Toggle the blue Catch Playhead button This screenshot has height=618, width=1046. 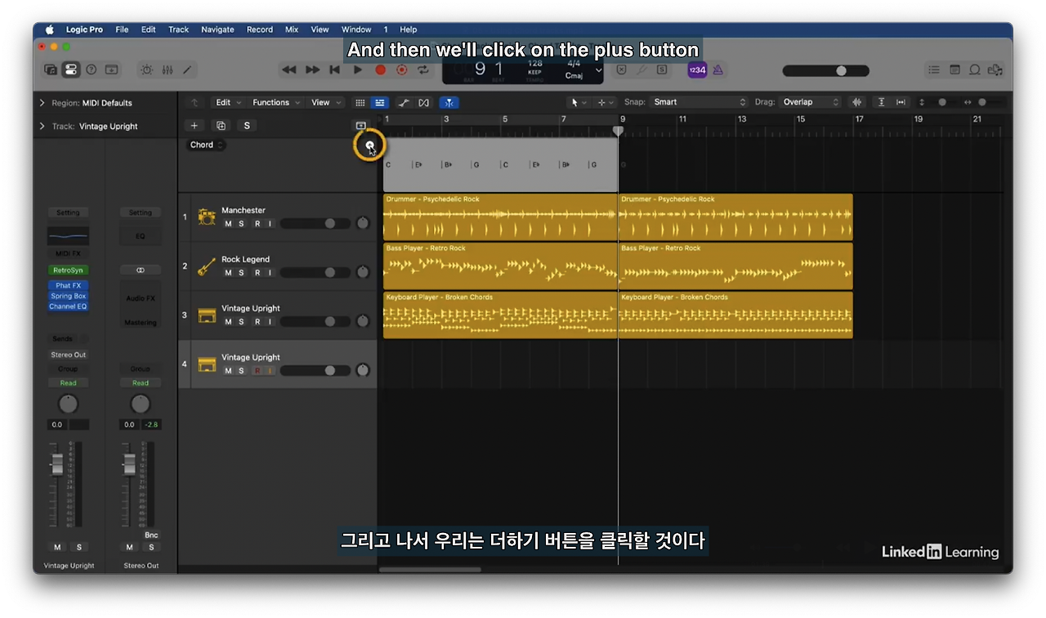[x=449, y=102]
